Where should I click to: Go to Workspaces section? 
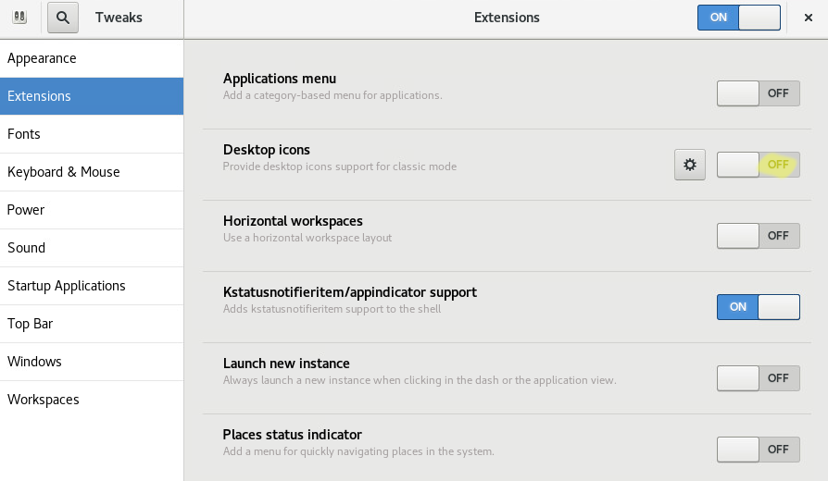click(x=92, y=400)
